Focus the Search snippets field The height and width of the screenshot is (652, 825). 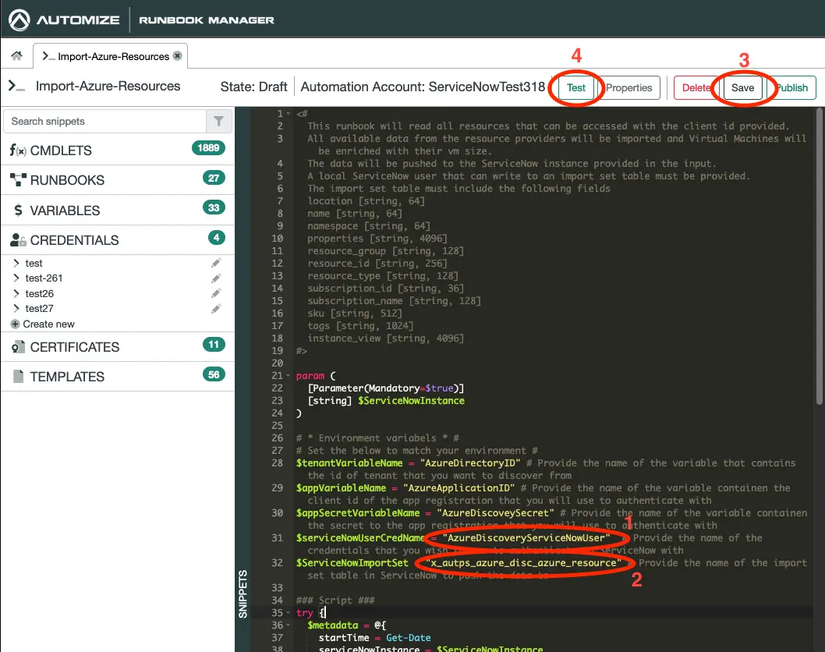click(105, 121)
